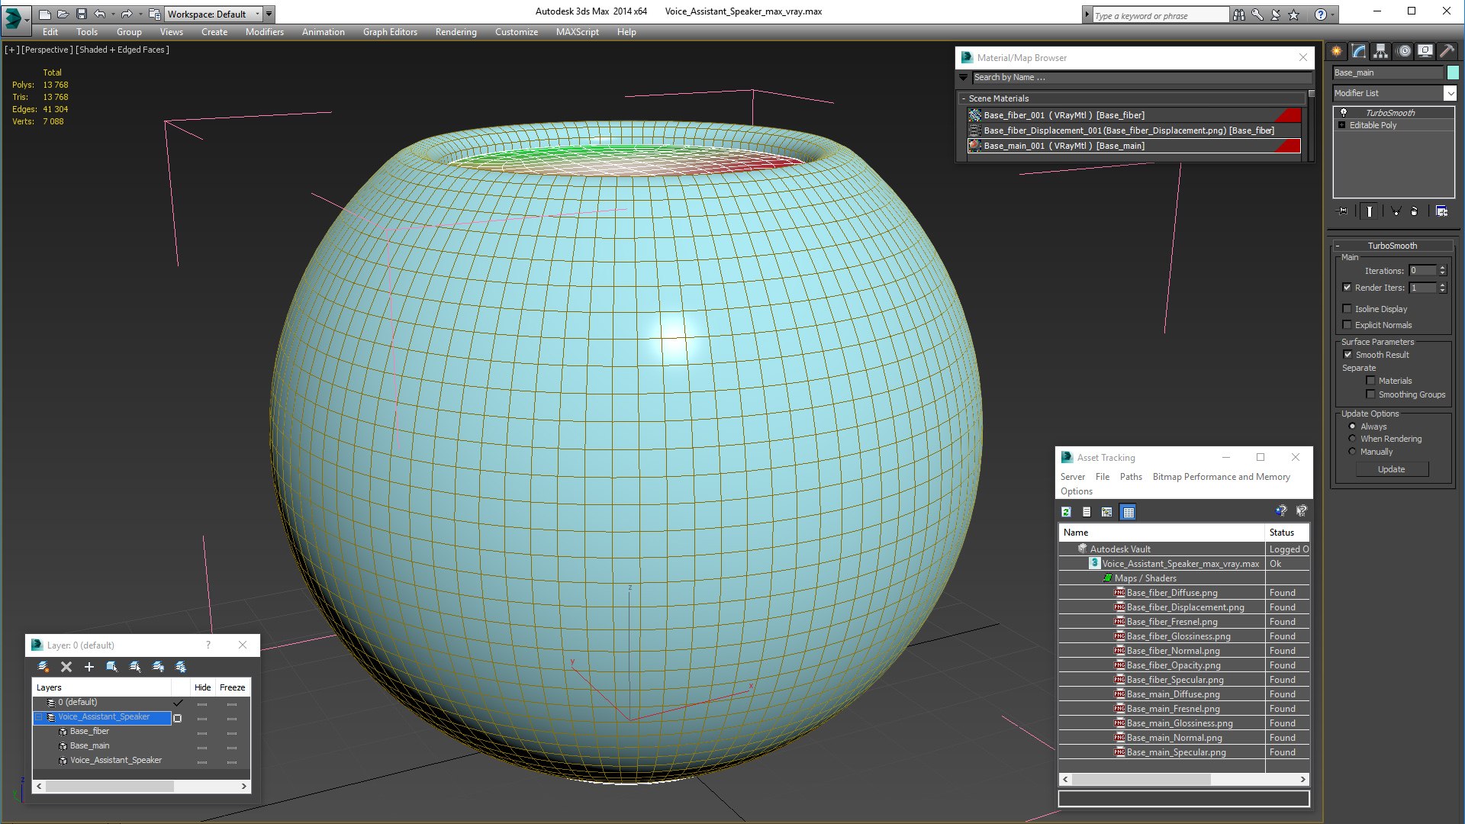The height and width of the screenshot is (824, 1465).
Task: Open the Rendering menu
Action: click(456, 32)
